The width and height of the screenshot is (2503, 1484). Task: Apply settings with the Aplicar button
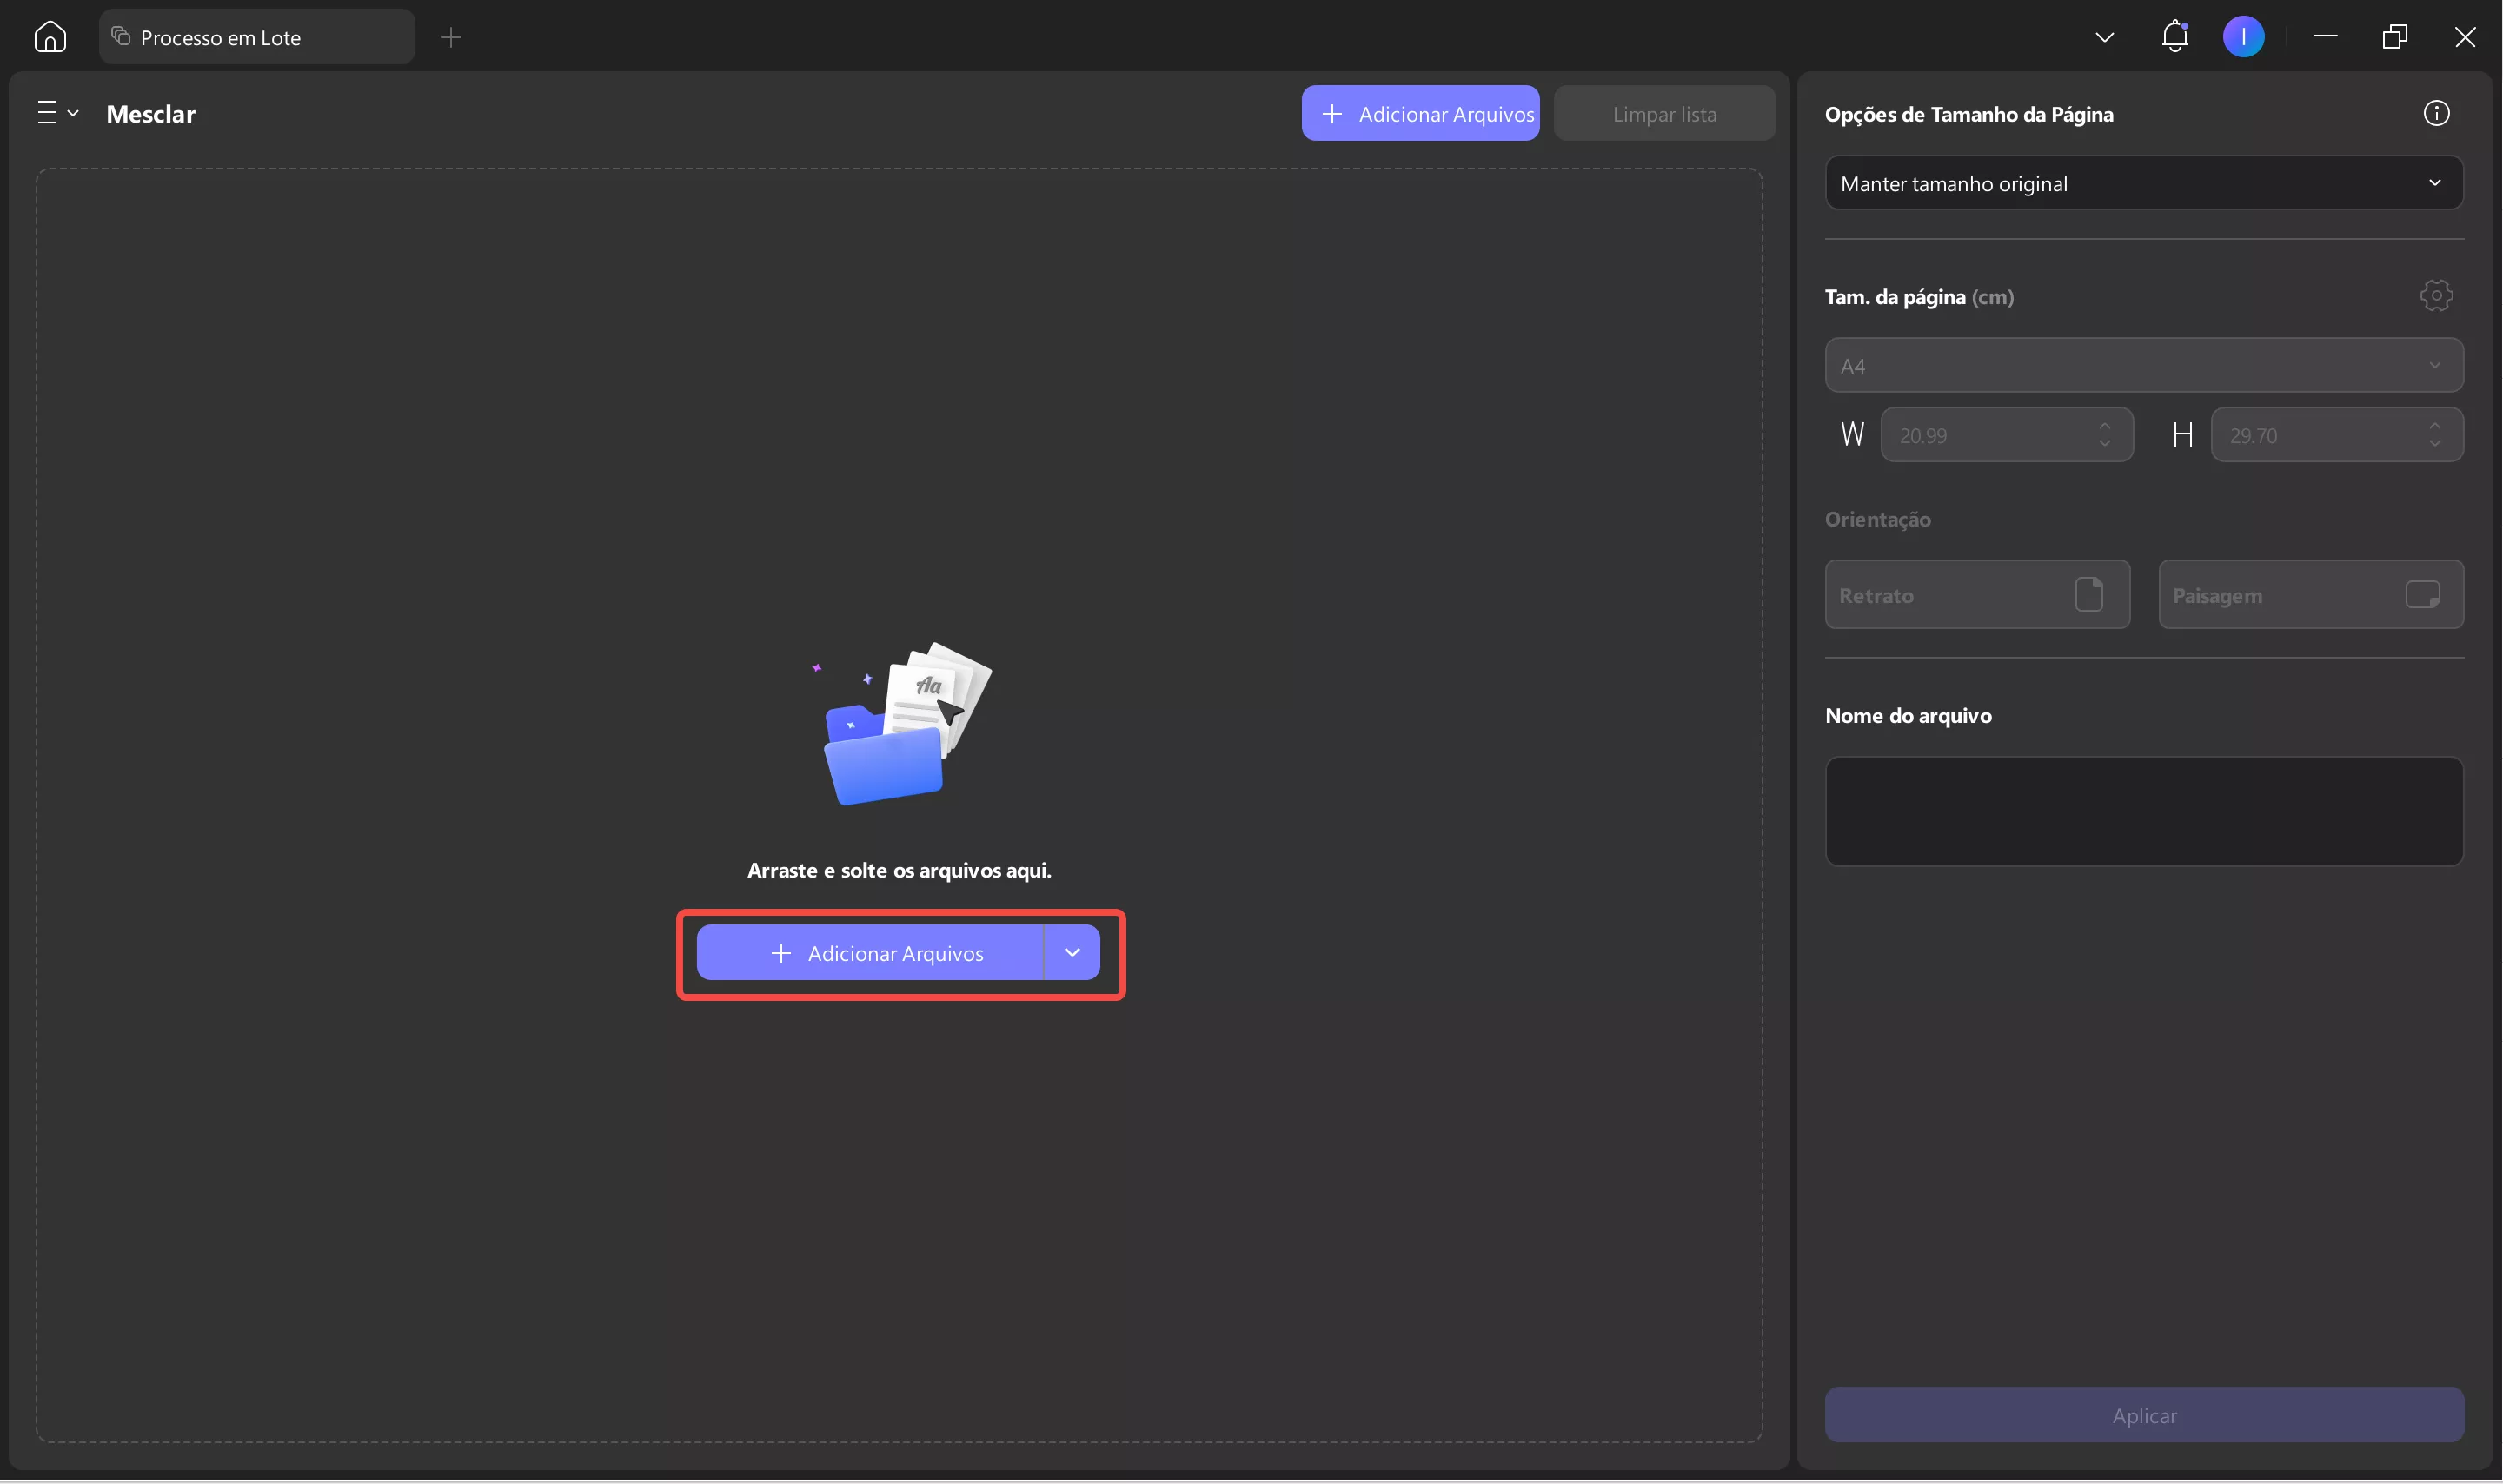(x=2142, y=1414)
